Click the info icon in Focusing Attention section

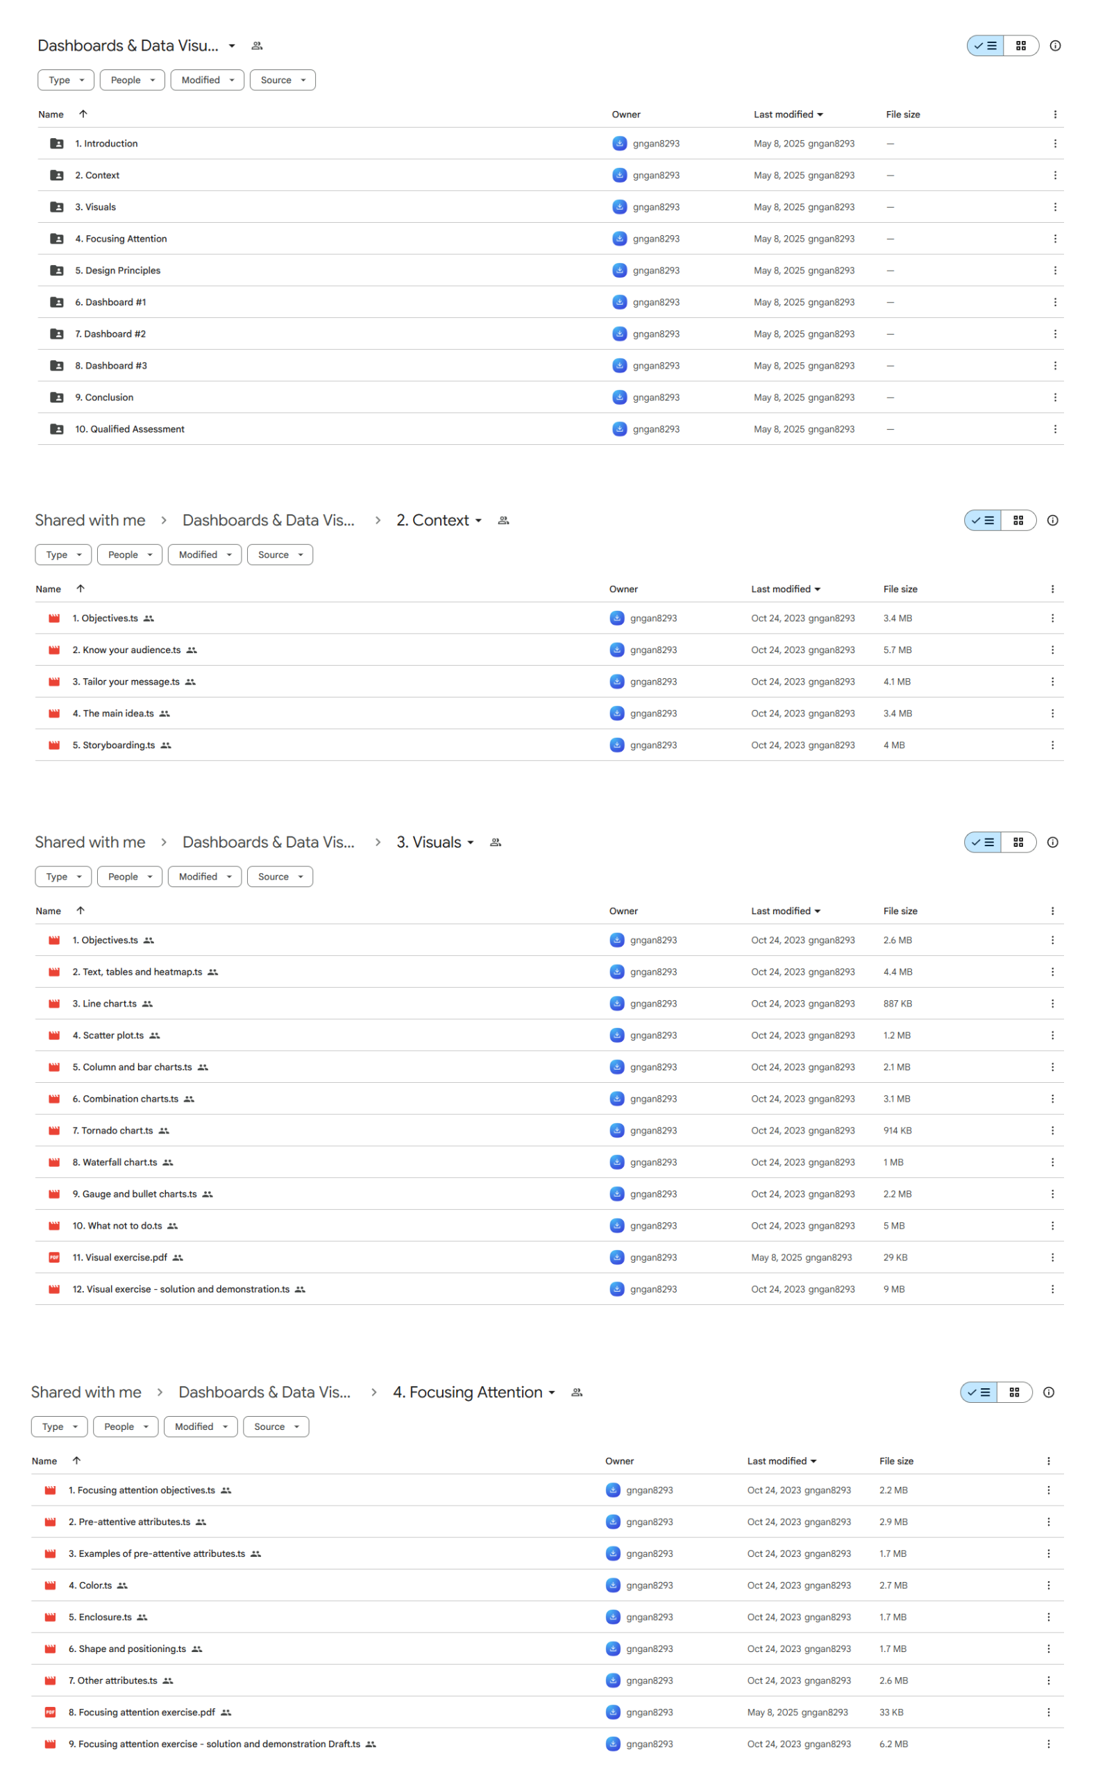[x=1048, y=1392]
